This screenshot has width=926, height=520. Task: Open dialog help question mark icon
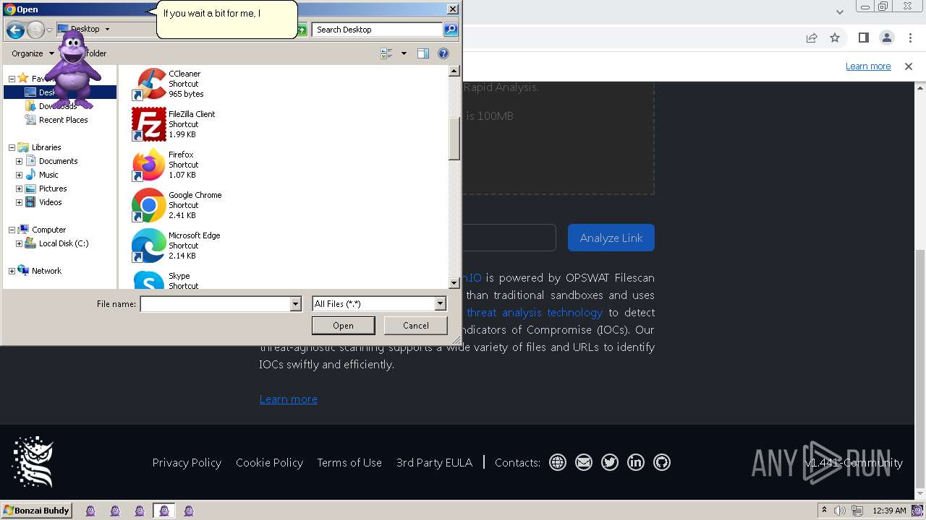pos(443,53)
